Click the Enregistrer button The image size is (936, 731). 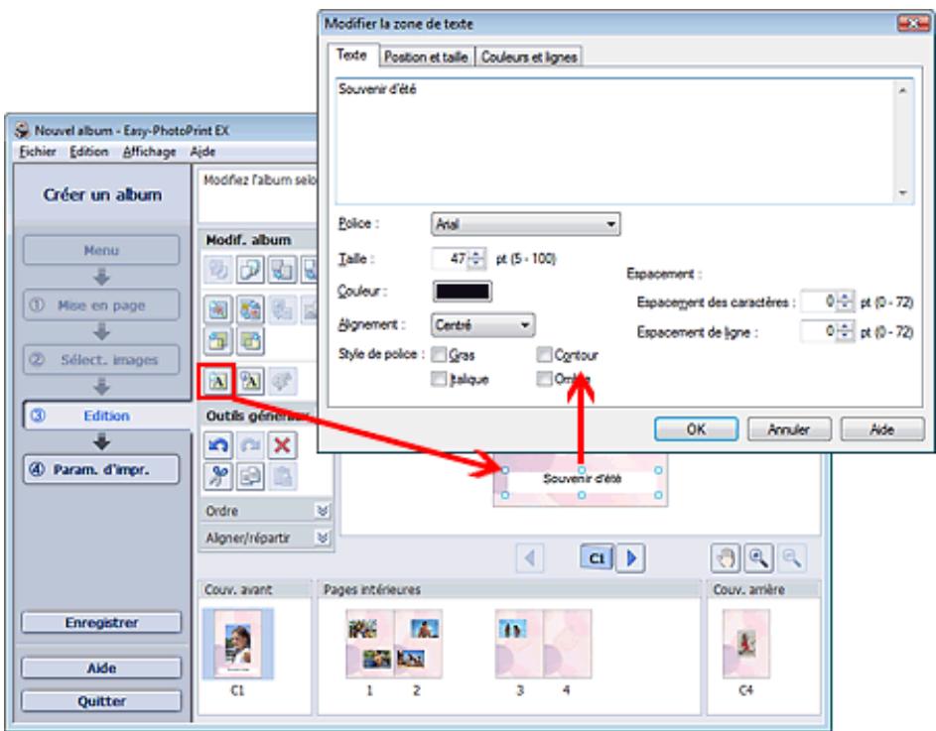[x=101, y=623]
